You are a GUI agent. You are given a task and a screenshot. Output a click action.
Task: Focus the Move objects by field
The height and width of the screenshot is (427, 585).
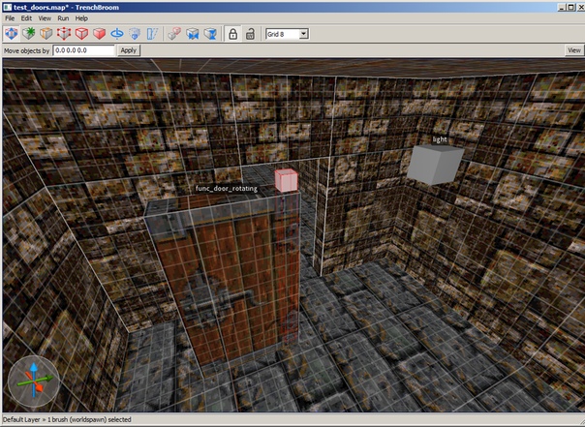pos(84,50)
